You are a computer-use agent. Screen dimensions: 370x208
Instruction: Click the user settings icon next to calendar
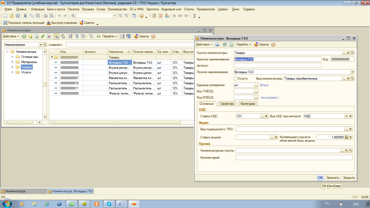(167, 16)
